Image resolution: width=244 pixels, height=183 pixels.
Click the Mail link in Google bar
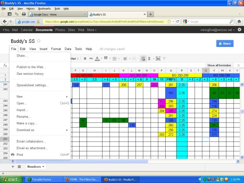pos(15,30)
